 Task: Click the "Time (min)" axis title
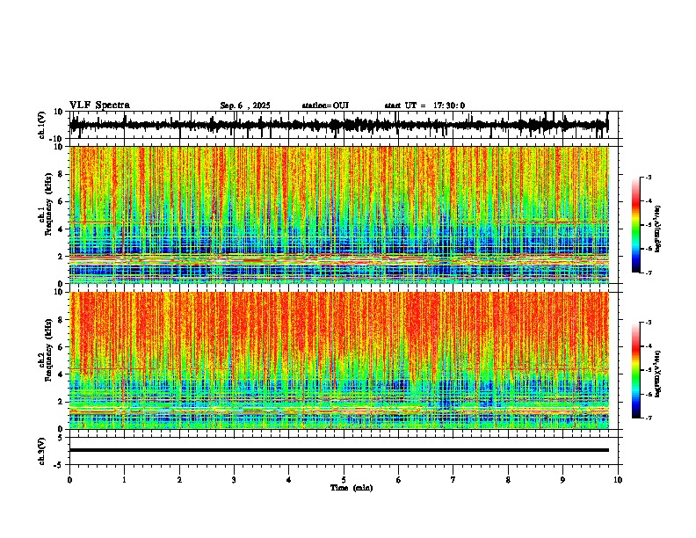point(352,488)
